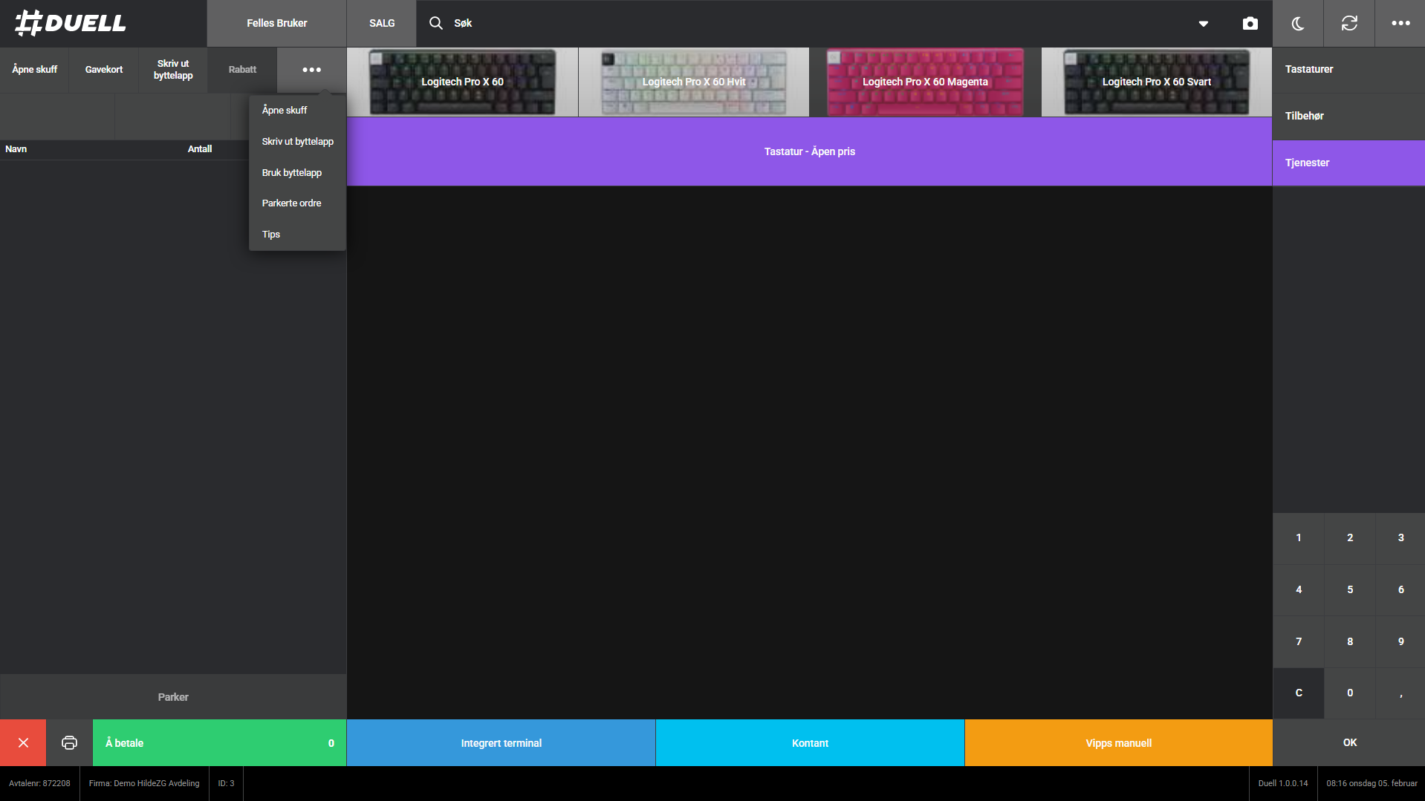Choose Kontant payment
Image resolution: width=1425 pixels, height=801 pixels.
pos(810,742)
